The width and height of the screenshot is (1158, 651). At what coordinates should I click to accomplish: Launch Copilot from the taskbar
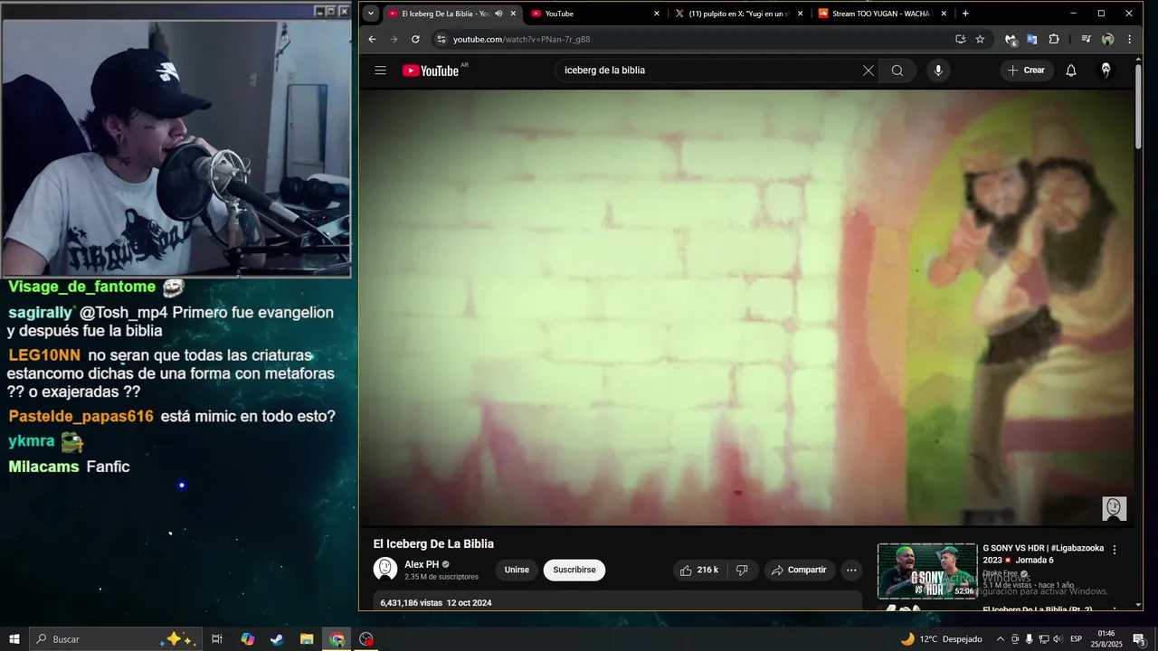click(248, 639)
